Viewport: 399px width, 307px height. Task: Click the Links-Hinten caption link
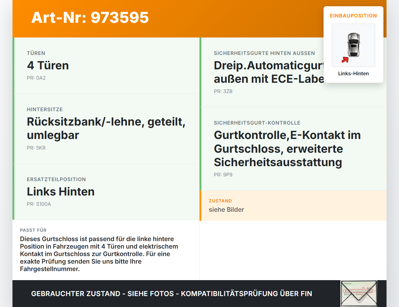coord(353,73)
